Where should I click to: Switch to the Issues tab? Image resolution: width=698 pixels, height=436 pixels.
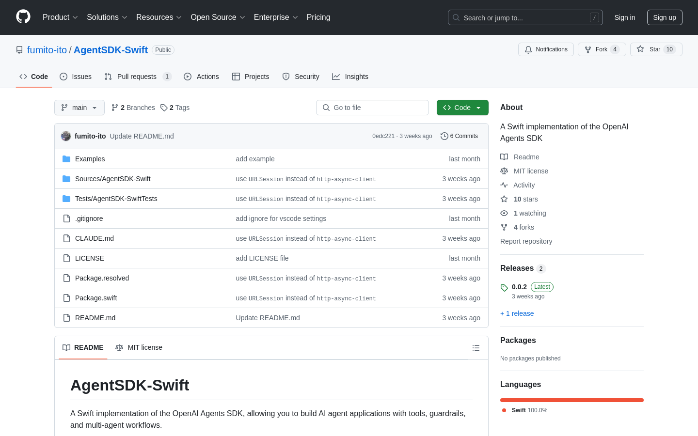(76, 77)
